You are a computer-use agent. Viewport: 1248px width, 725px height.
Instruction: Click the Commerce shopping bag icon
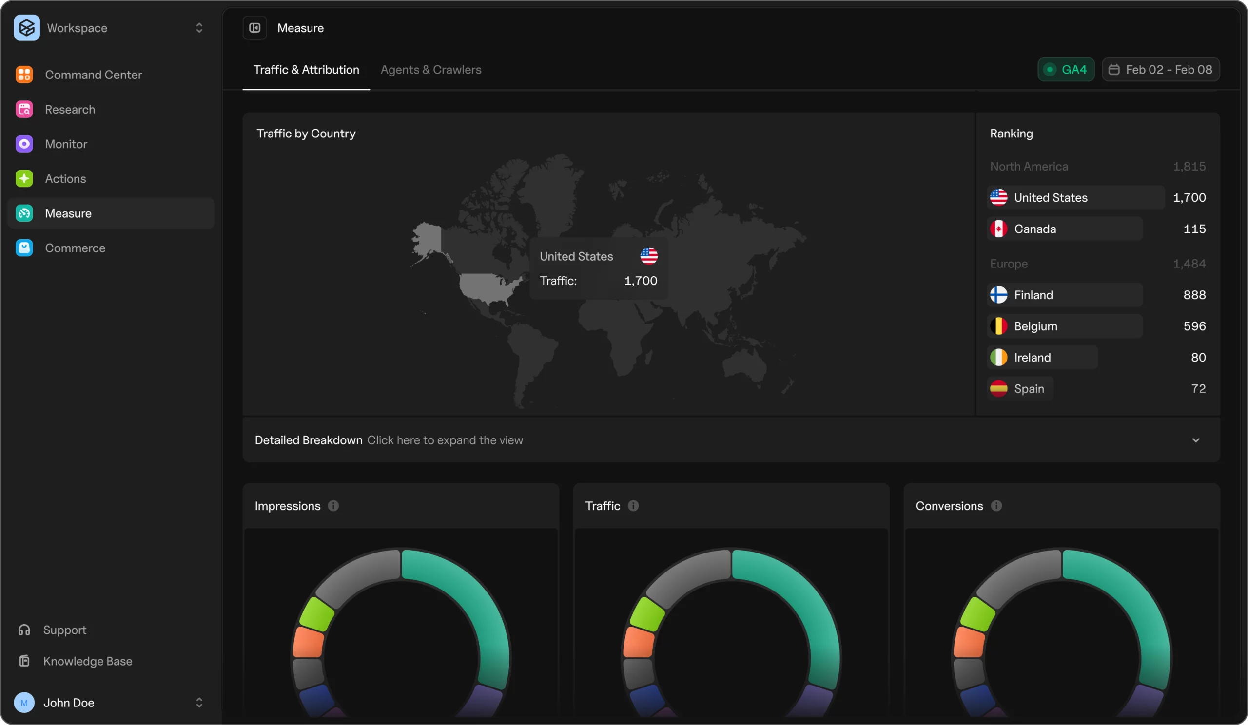pyautogui.click(x=24, y=248)
